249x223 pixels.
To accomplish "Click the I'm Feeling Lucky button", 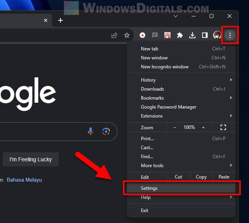I will tap(31, 159).
